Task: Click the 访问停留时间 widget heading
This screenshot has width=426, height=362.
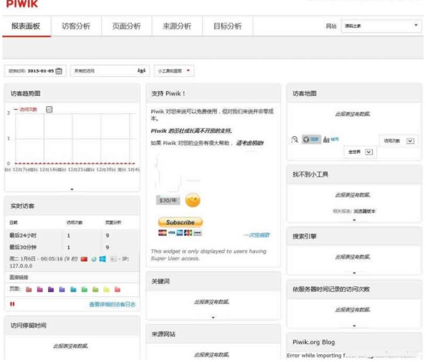Action: tap(28, 326)
